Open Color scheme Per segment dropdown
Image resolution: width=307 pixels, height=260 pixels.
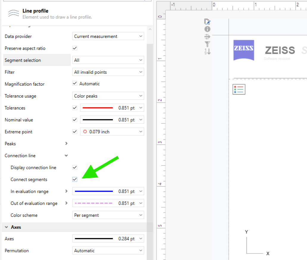(108, 215)
